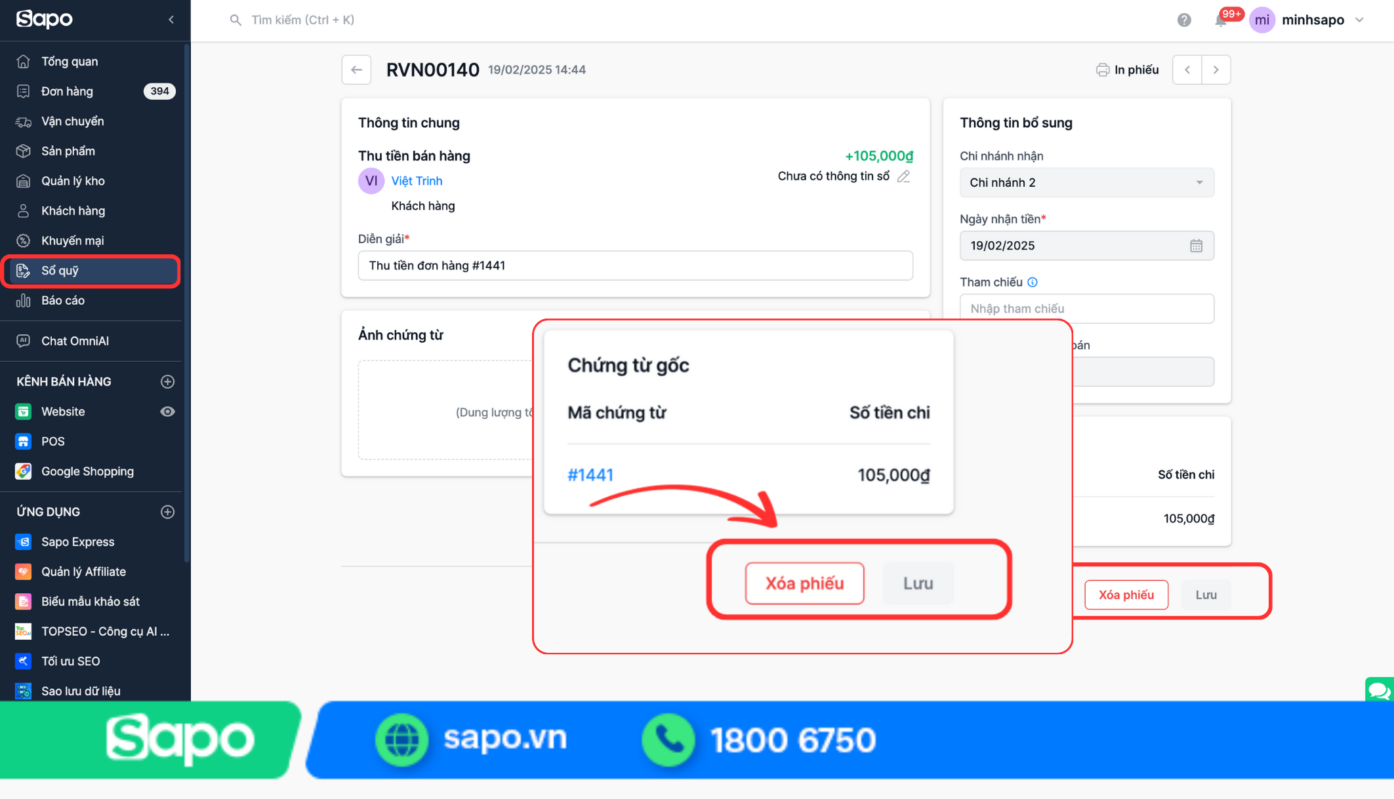1394x799 pixels.
Task: Click the search magnifier icon
Action: point(236,20)
